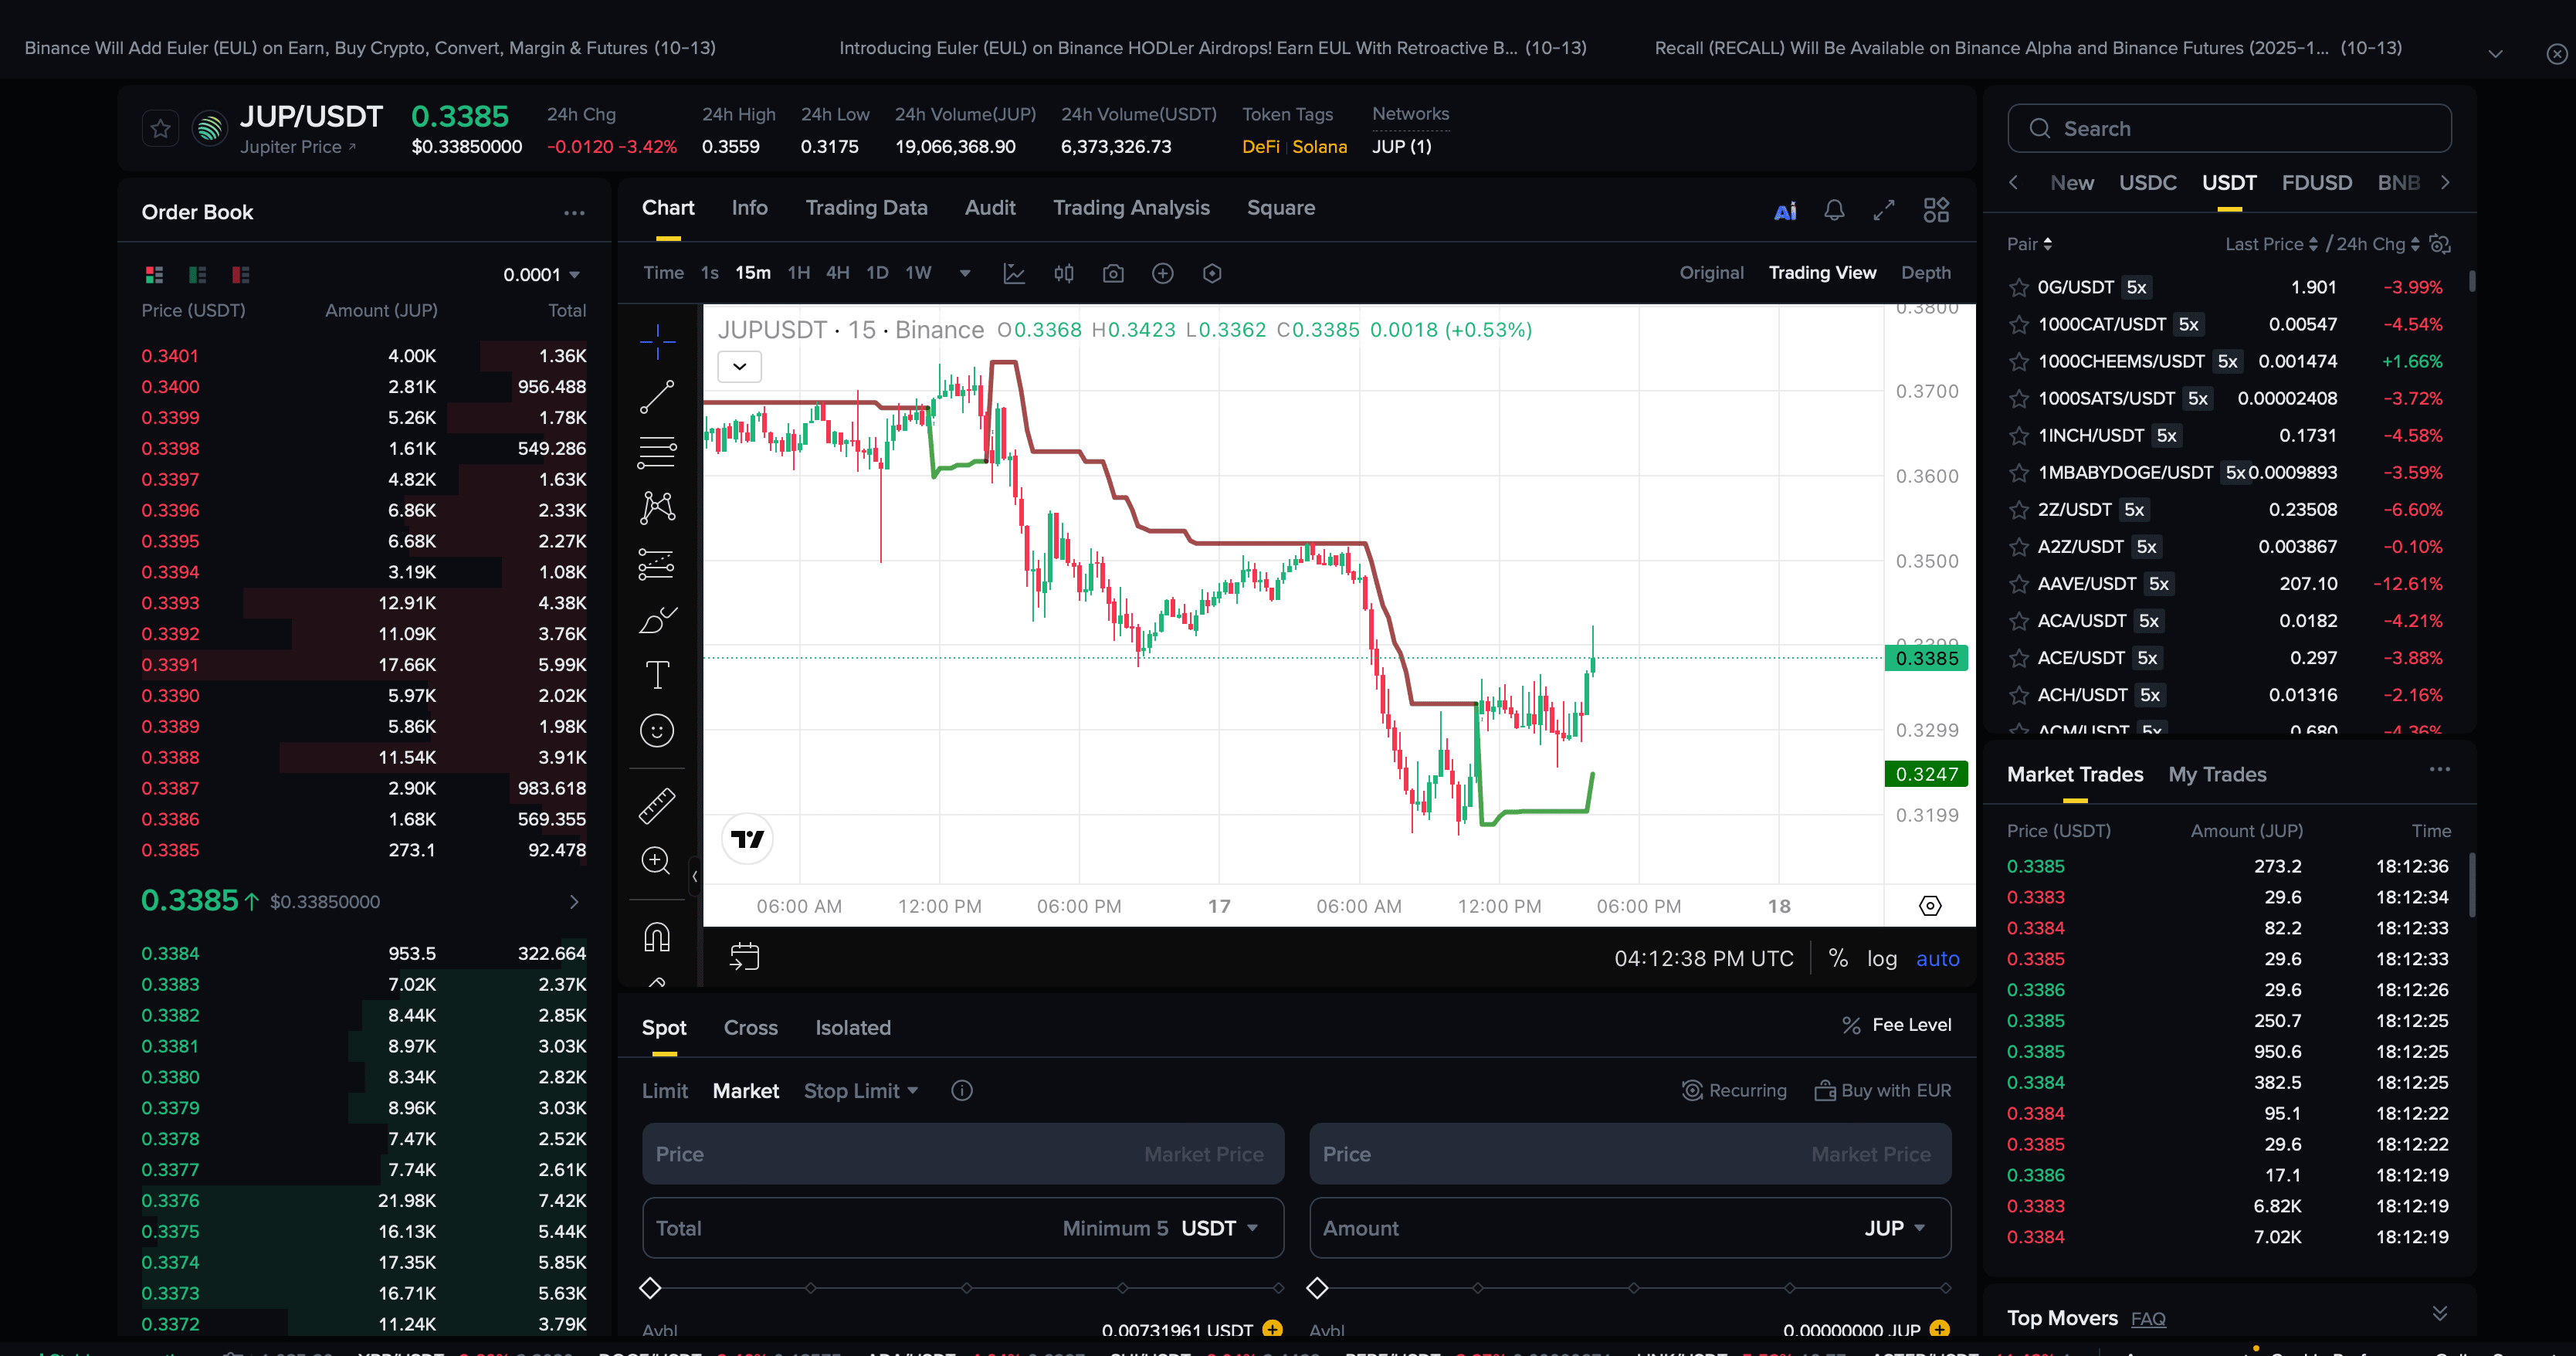
Task: Open Top Movers FAQ link
Action: [x=2148, y=1319]
